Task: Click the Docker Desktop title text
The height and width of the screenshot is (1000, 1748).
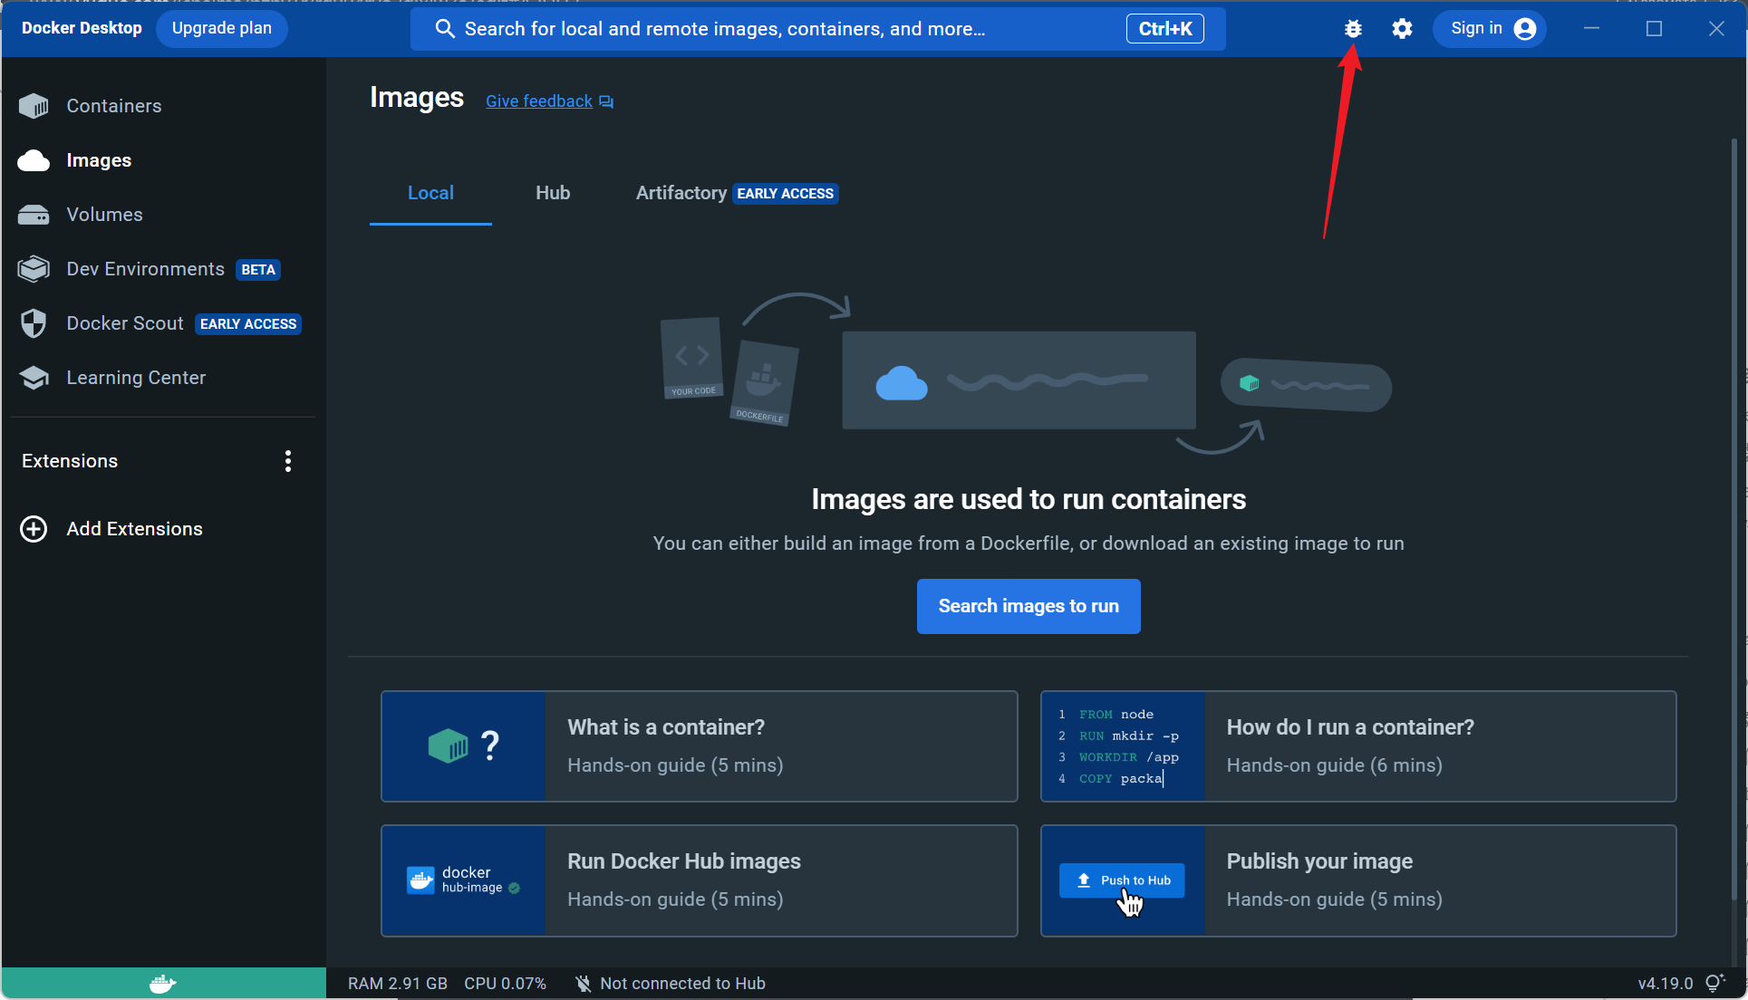Action: (x=82, y=28)
